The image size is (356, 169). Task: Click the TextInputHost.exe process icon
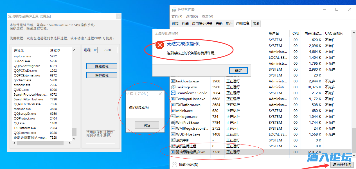[173, 99]
